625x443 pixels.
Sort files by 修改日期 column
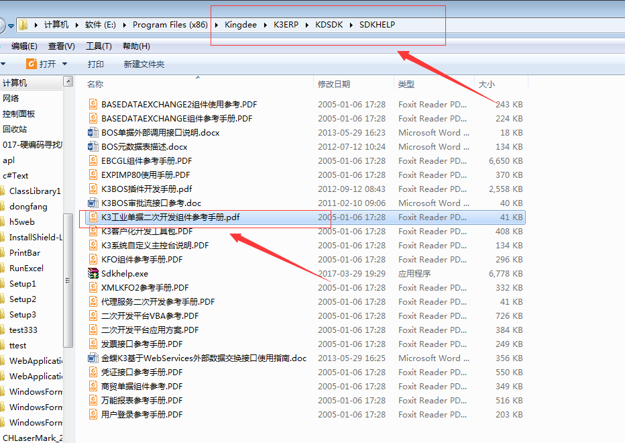pos(334,84)
